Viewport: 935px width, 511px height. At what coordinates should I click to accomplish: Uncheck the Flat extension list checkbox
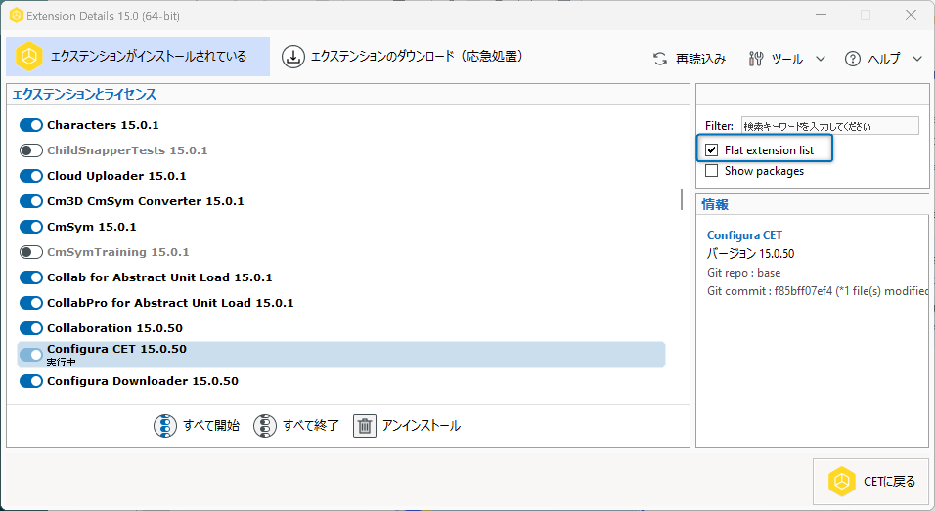click(712, 150)
